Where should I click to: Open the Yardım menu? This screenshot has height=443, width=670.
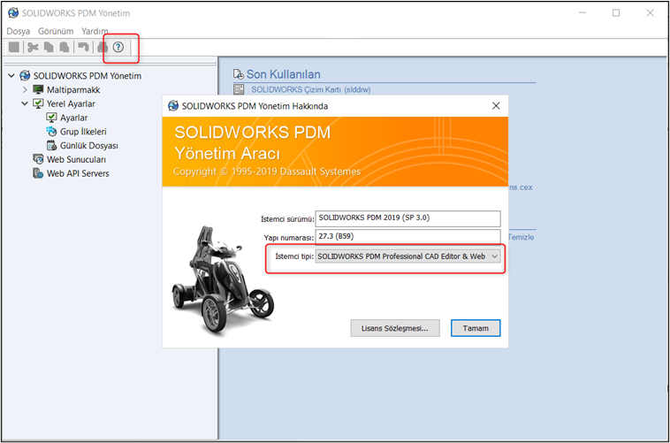[95, 31]
